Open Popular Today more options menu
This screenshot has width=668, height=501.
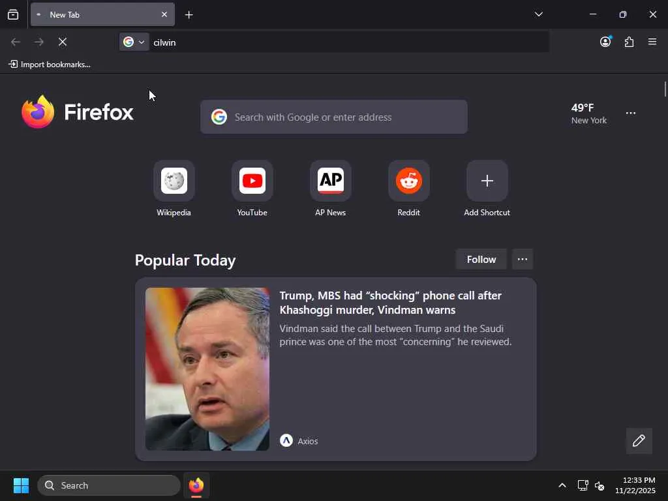pyautogui.click(x=523, y=260)
